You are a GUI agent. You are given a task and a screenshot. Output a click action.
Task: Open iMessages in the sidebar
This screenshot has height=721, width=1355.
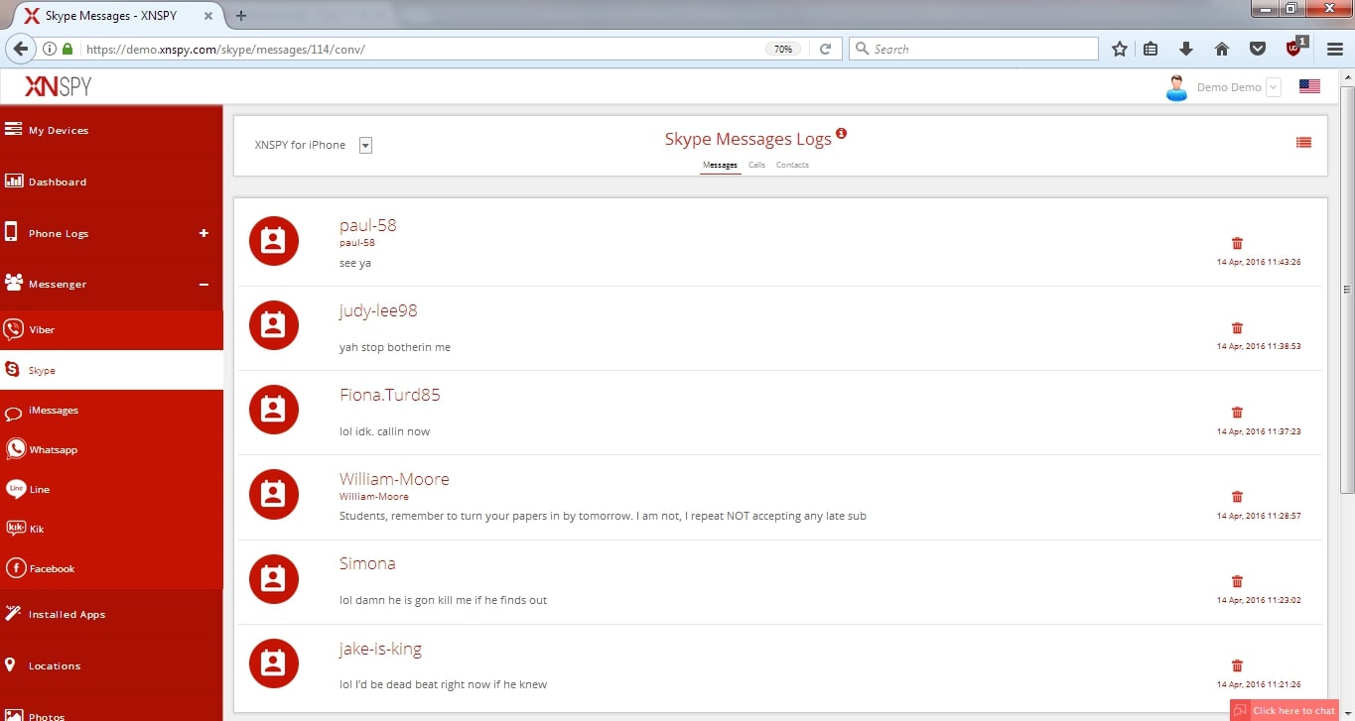(111, 410)
